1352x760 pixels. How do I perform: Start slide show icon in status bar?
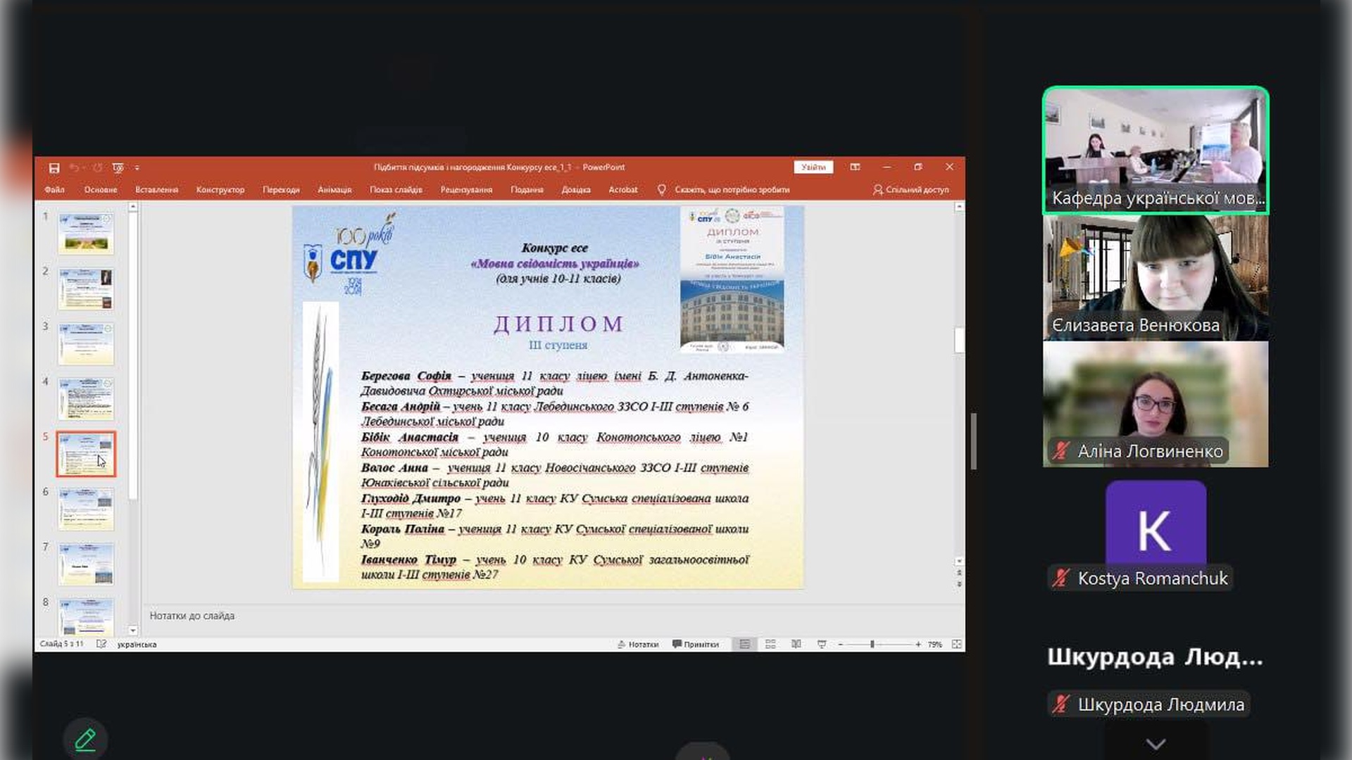click(821, 644)
